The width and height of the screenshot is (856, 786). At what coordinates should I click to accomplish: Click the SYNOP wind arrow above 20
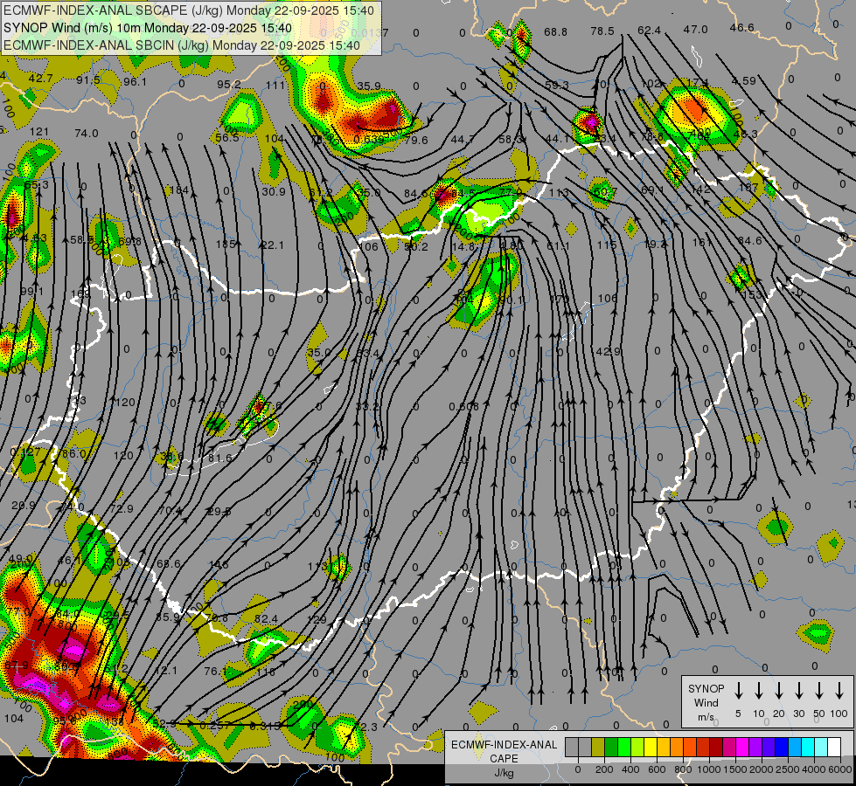coord(779,690)
